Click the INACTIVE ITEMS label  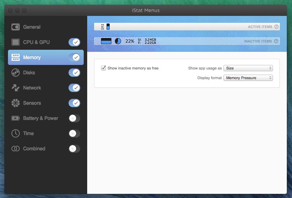pyautogui.click(x=258, y=41)
